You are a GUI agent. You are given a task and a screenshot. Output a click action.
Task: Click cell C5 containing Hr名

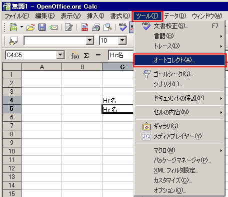[118, 109]
